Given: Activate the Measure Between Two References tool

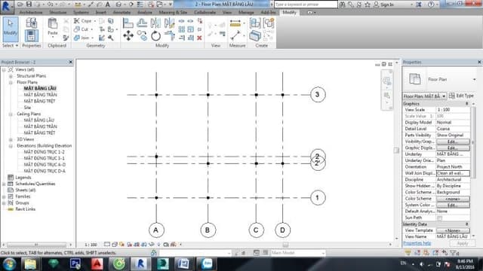Looking at the screenshot, I should click(x=235, y=35).
